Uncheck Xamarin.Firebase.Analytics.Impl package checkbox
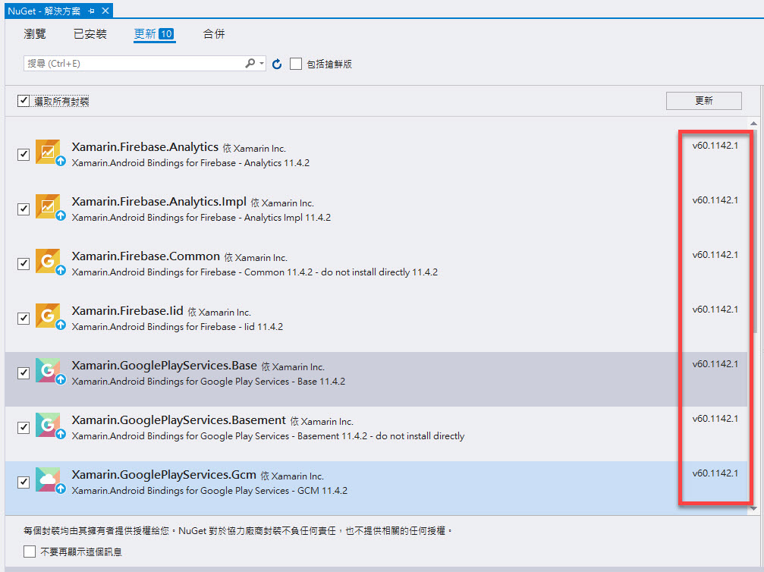The height and width of the screenshot is (572, 764). (24, 209)
